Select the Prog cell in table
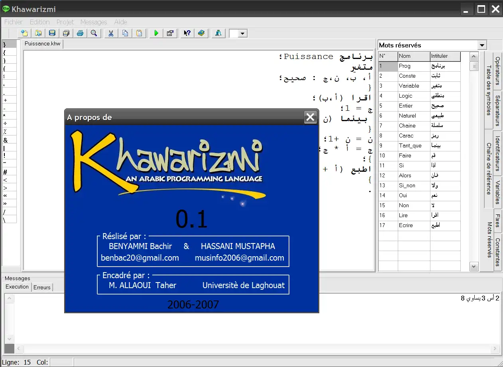503x367 pixels. tap(414, 66)
